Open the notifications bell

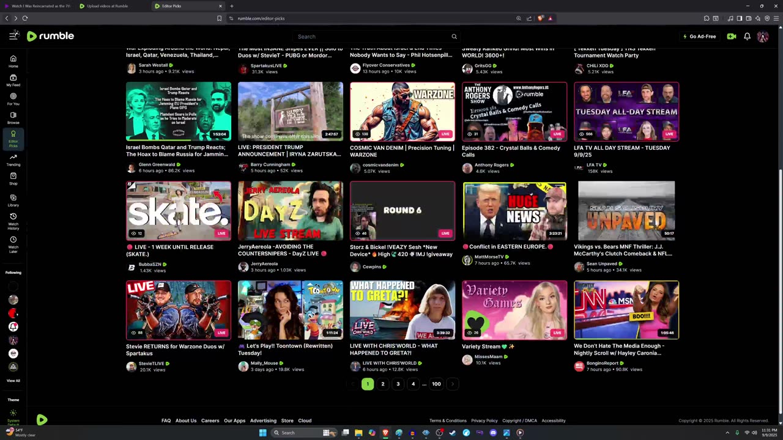pyautogui.click(x=747, y=37)
